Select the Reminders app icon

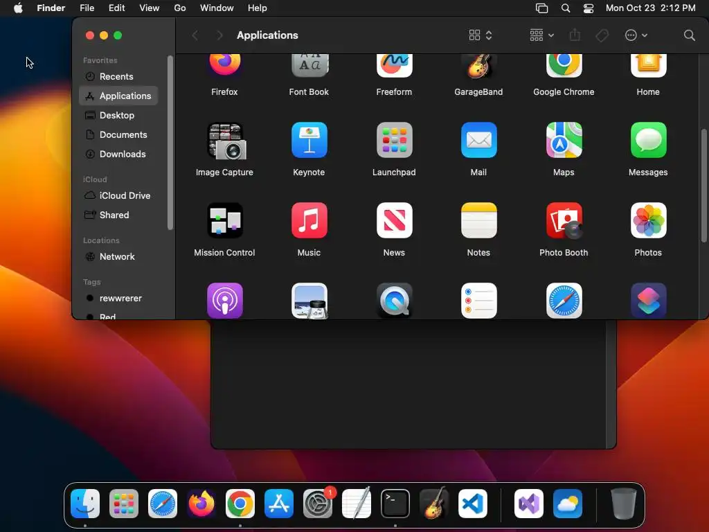479,301
